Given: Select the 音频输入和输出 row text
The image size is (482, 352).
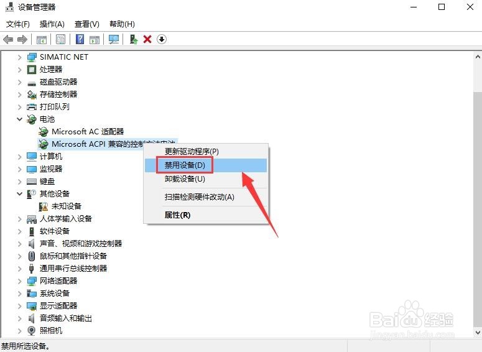Looking at the screenshot, I should point(66,318).
